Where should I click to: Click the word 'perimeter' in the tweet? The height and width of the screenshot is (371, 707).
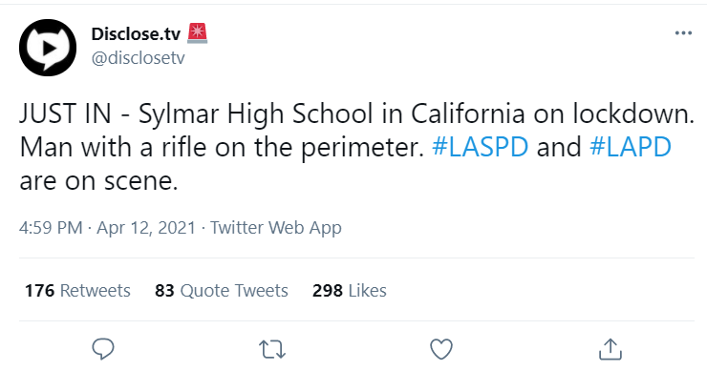point(360,148)
